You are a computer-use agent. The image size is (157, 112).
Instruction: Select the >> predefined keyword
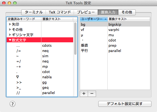[x=19, y=82]
